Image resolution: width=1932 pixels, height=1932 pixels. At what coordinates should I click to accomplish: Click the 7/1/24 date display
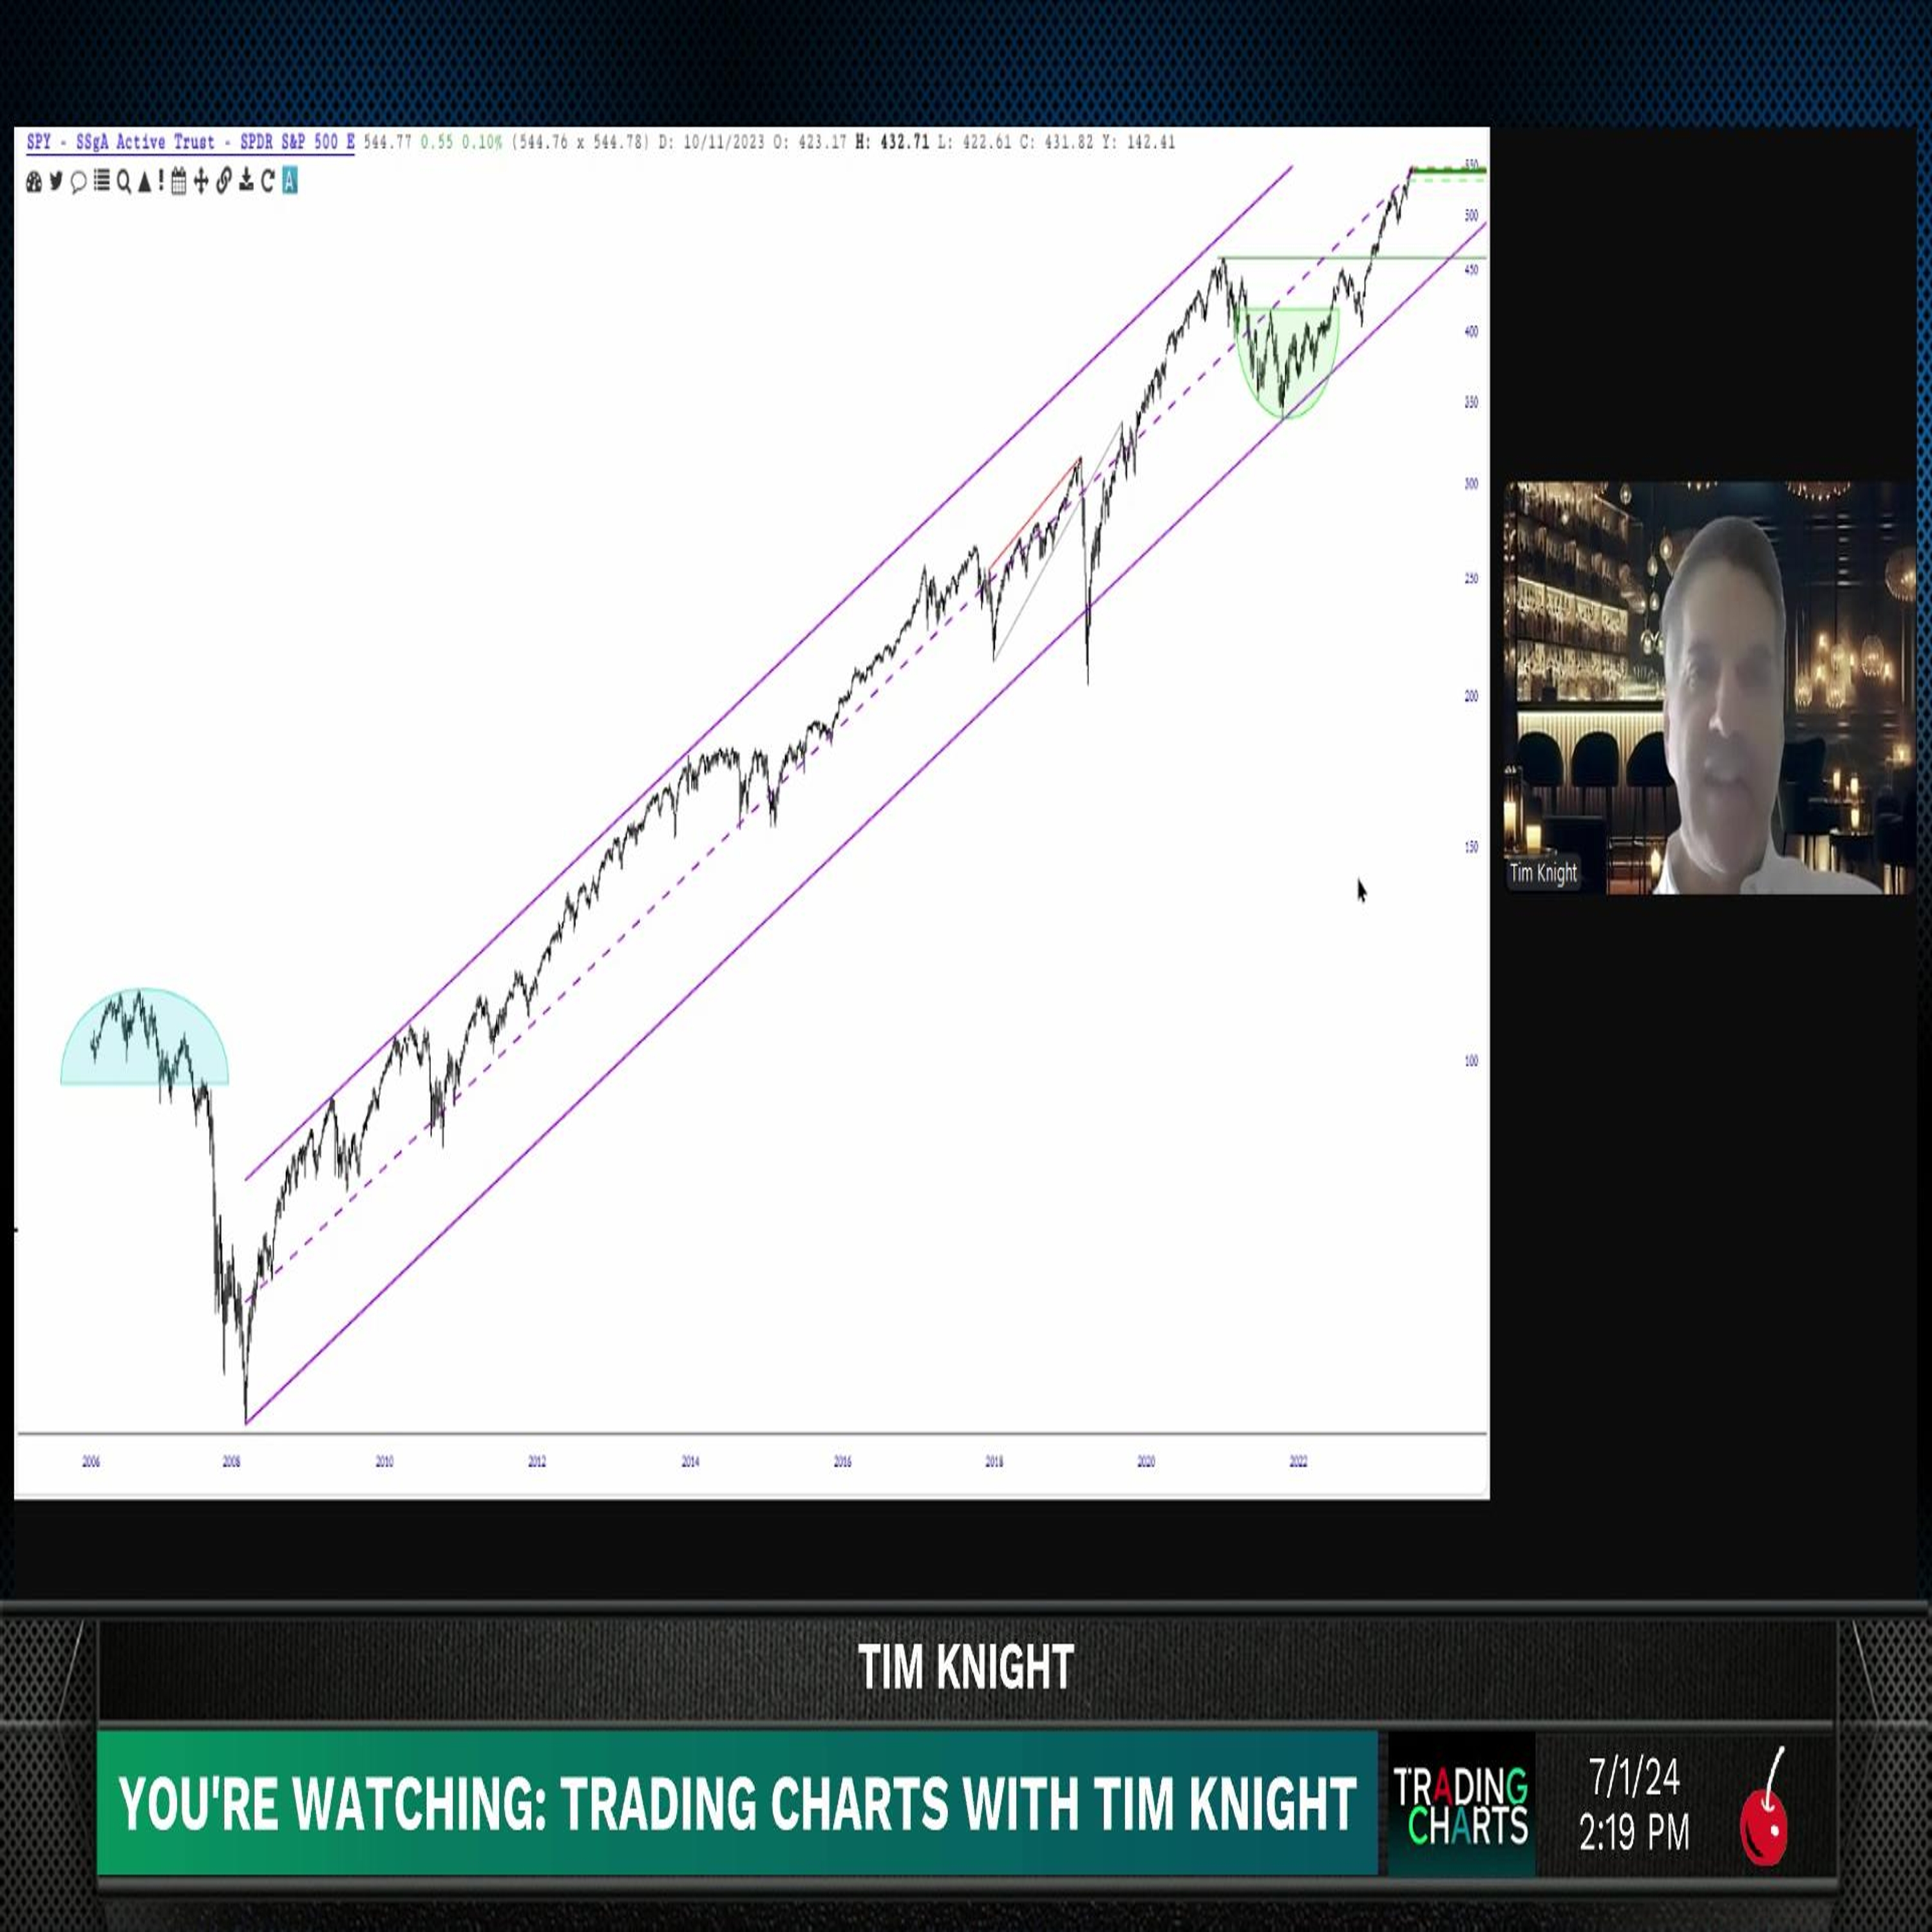[x=1634, y=1777]
